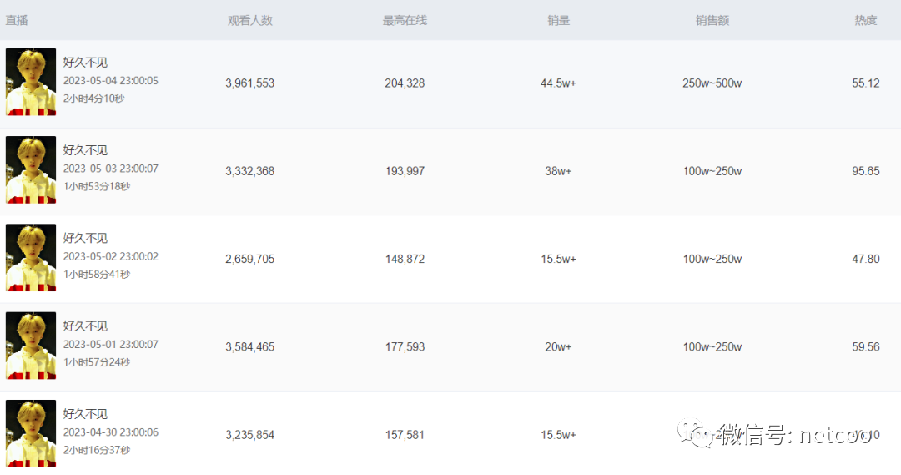
Task: Open the 好久不见 title dated 2023-05-01
Action: (85, 326)
